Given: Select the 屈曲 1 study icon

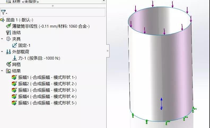Looking at the screenshot, I should point(3,20).
